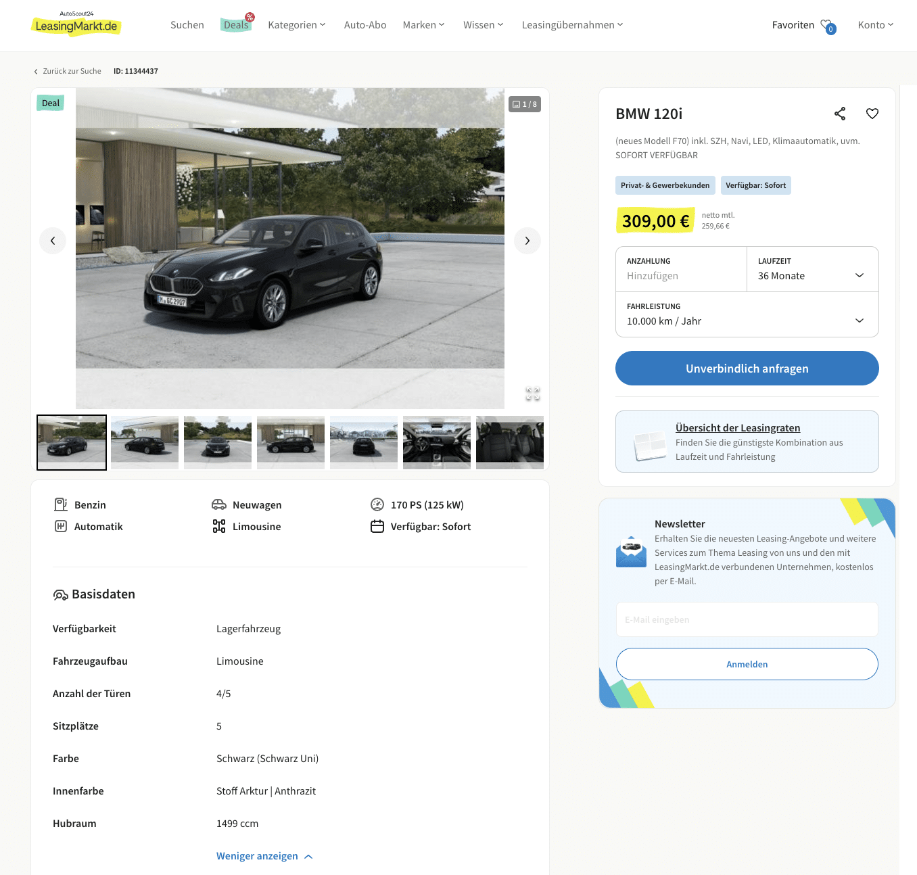The height and width of the screenshot is (875, 917).
Task: Open the Fahrleistung 10.000 km dropdown
Action: pos(747,314)
